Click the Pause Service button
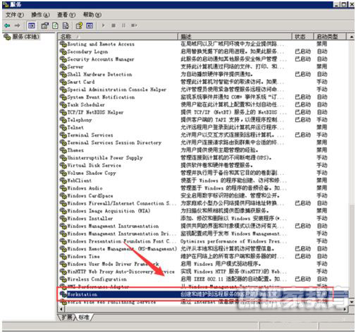This screenshot has width=356, height=333. [x=123, y=25]
